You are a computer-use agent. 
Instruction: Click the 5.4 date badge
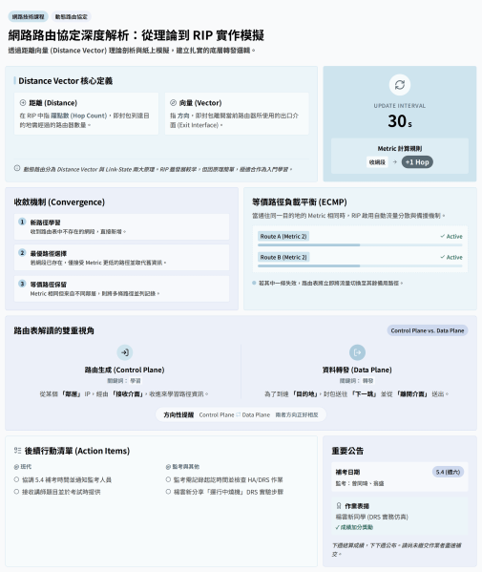tap(448, 472)
